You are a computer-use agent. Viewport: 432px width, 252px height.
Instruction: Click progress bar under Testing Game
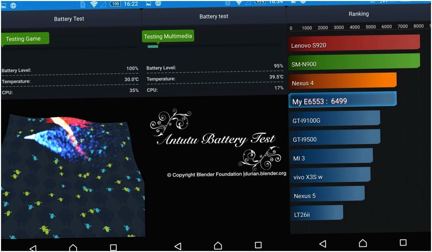[x=69, y=48]
